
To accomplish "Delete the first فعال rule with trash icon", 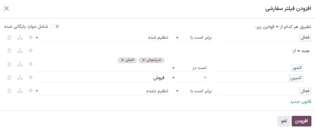I will click(9, 37).
